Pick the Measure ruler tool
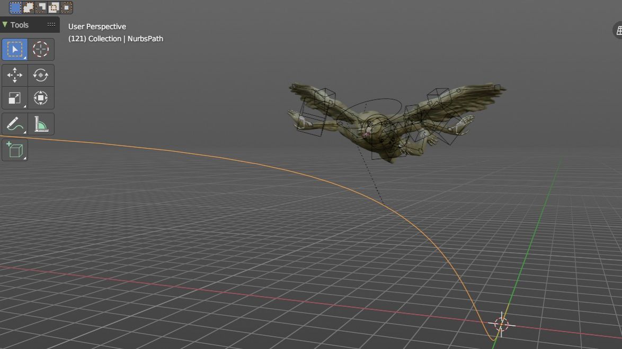 [x=40, y=124]
